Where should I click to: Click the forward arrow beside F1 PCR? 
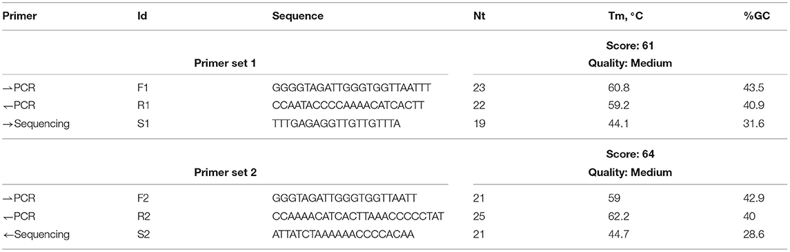click(x=6, y=87)
